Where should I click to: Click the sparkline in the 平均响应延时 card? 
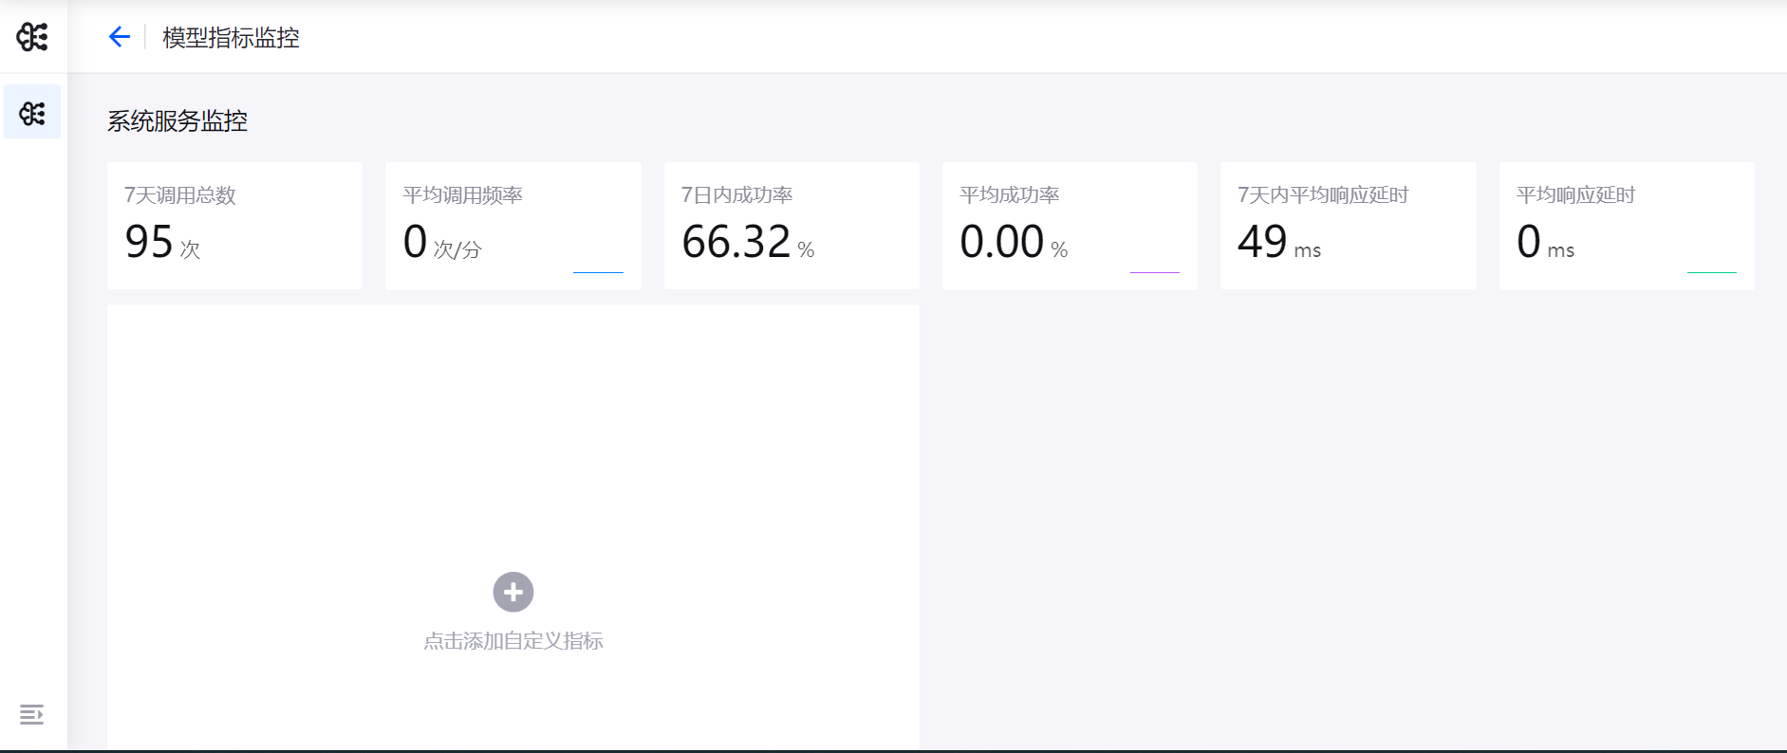[1711, 271]
